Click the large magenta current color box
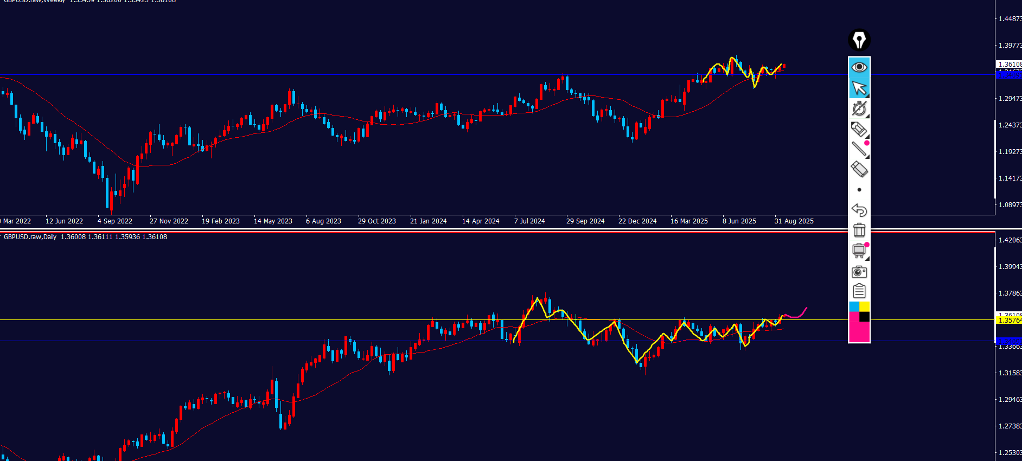 [859, 332]
